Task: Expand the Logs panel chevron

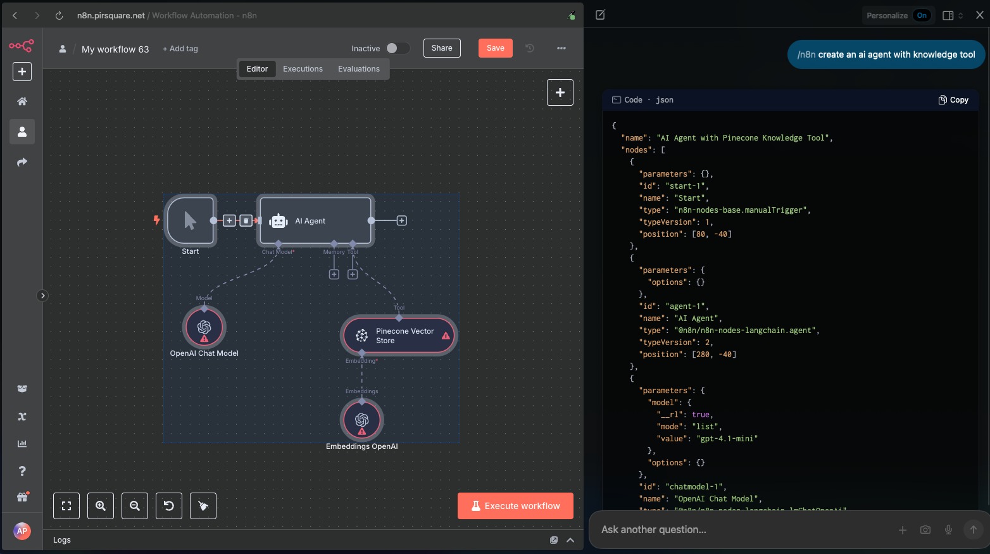Action: pyautogui.click(x=570, y=540)
